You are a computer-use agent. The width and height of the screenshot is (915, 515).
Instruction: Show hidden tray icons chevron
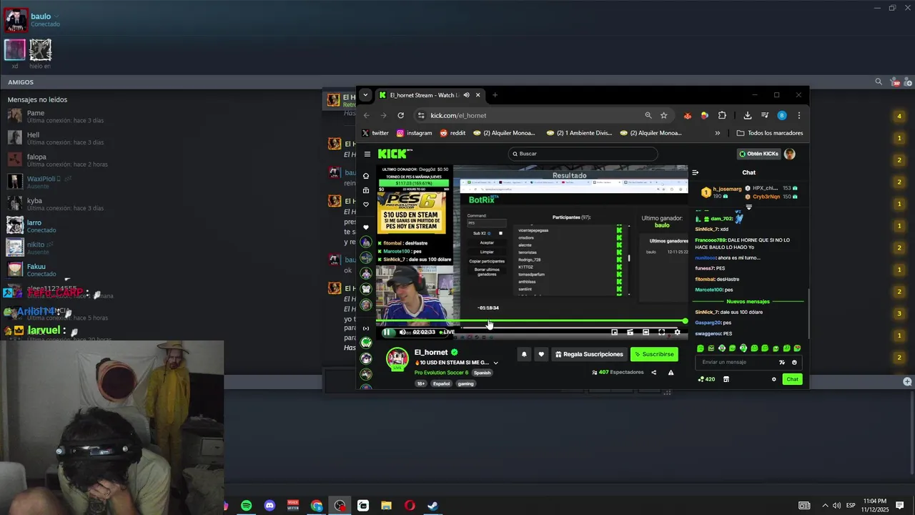point(824,506)
